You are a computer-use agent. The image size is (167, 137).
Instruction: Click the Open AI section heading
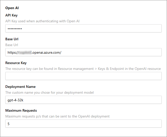tap(12, 8)
